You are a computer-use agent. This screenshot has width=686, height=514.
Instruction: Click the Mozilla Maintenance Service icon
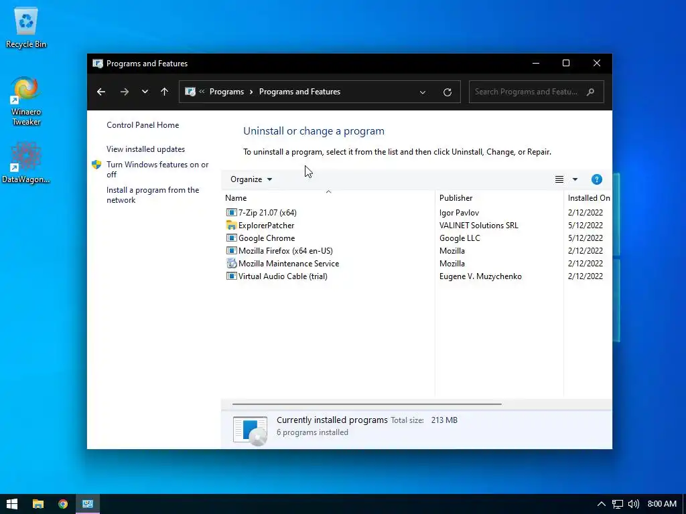[231, 264]
